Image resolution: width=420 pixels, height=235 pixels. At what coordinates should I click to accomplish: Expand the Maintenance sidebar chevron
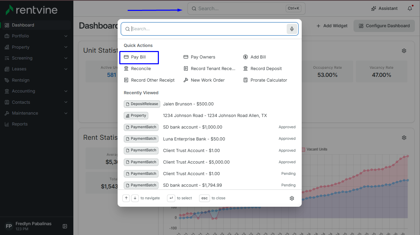(66, 113)
